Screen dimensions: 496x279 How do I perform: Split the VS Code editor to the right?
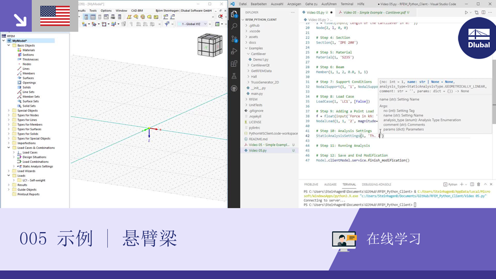pos(483,12)
